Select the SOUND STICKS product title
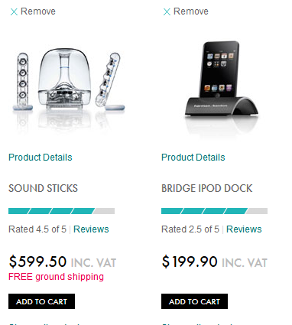 tap(43, 188)
